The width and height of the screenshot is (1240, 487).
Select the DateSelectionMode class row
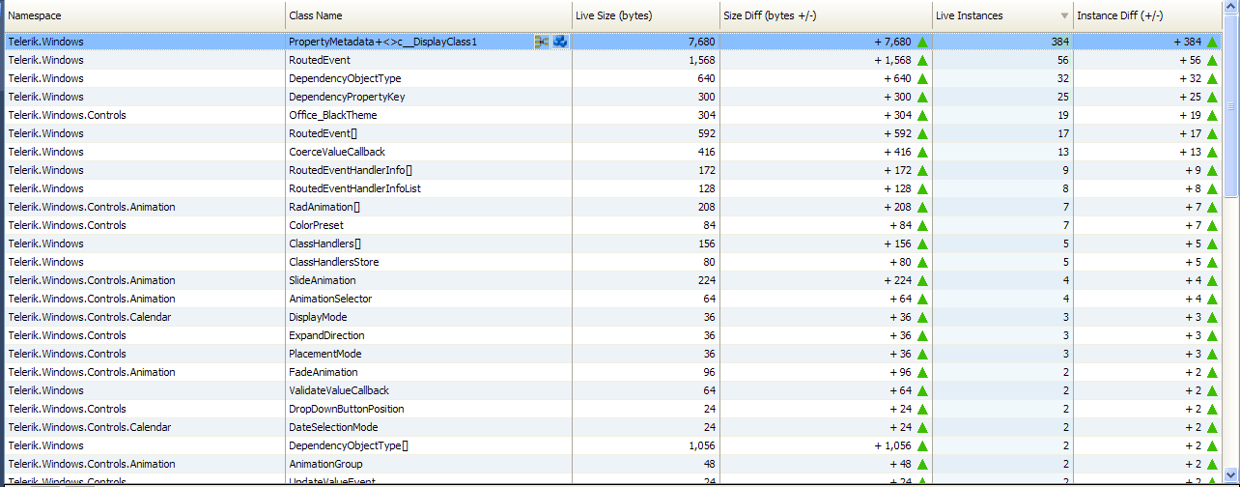(612, 428)
